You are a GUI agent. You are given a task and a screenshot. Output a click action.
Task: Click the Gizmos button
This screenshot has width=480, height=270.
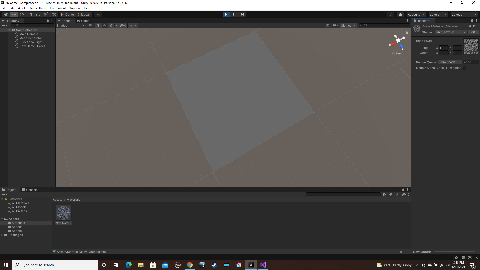pos(346,25)
